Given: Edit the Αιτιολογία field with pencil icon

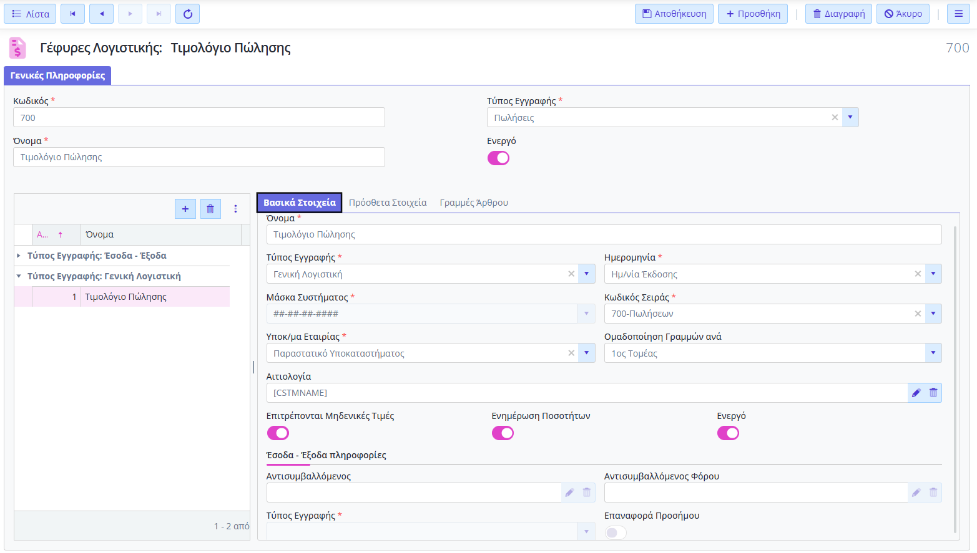Looking at the screenshot, I should pyautogui.click(x=916, y=393).
